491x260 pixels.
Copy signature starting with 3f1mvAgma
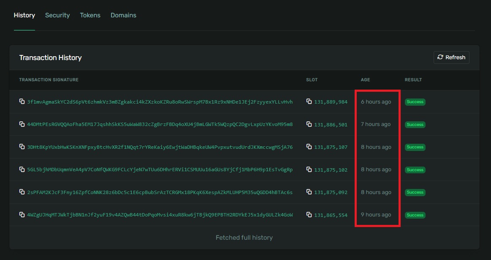point(22,101)
